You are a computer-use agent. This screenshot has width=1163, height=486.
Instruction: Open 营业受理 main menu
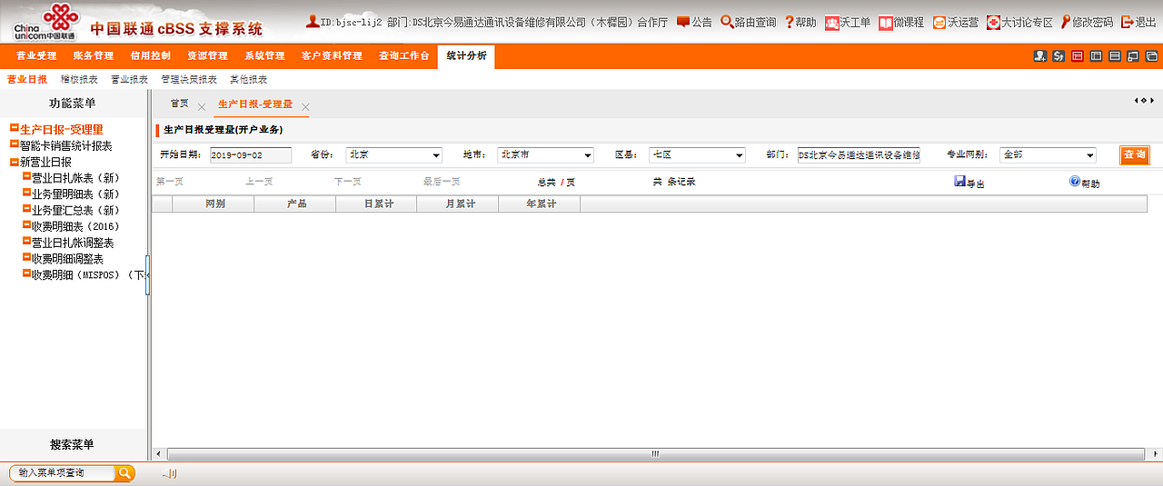[x=36, y=56]
